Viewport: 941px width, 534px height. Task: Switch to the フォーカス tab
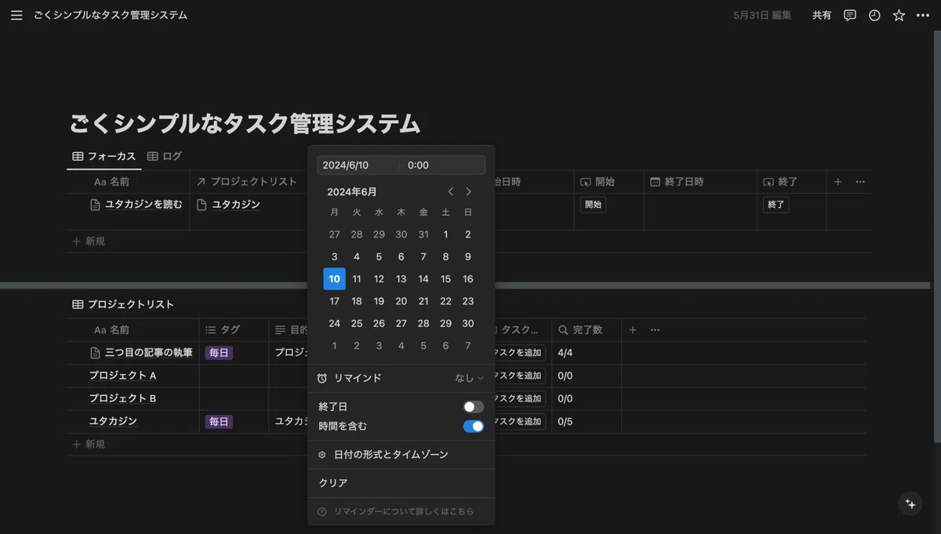point(104,156)
